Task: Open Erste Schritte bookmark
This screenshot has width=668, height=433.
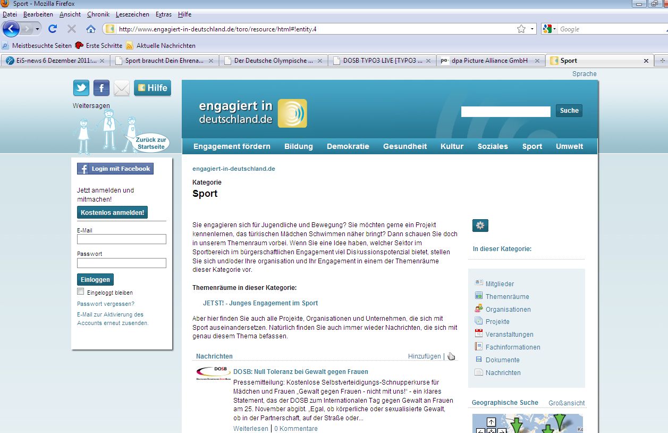Action: click(x=99, y=46)
